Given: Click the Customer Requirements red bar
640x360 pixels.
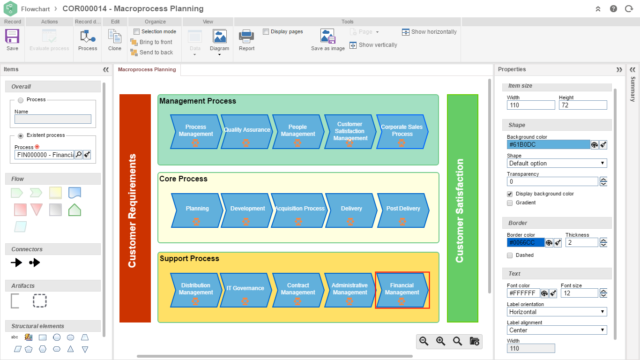Looking at the screenshot, I should pyautogui.click(x=135, y=209).
